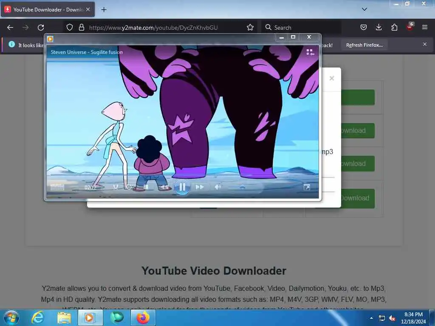The height and width of the screenshot is (326, 435).
Task: Click the 02:12 elapsed time display
Action: 90,188
